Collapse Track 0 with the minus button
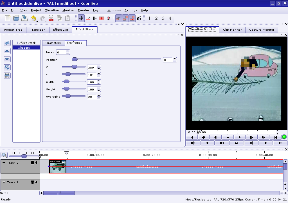288x203 pixels. (x=4, y=163)
